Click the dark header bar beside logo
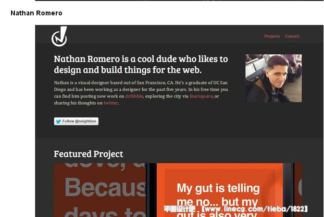Viewport: 324px width, 217px height. point(165,34)
